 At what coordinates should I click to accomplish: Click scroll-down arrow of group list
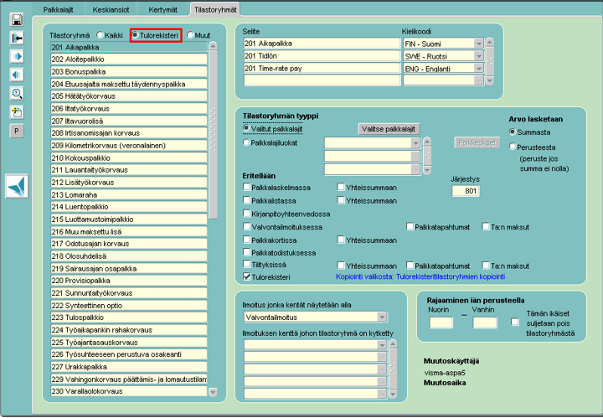point(213,392)
